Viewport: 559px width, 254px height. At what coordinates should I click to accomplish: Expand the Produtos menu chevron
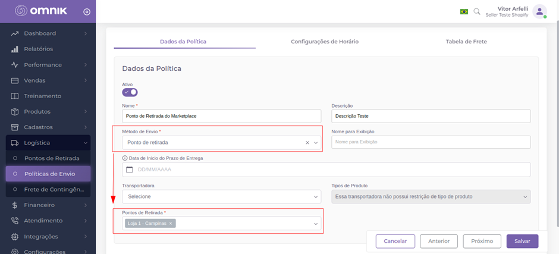click(86, 112)
